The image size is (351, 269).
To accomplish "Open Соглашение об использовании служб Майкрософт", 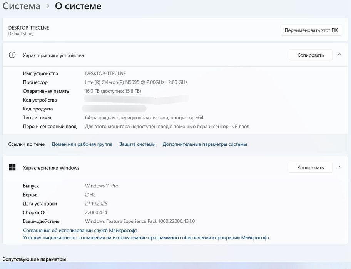I will point(80,231).
